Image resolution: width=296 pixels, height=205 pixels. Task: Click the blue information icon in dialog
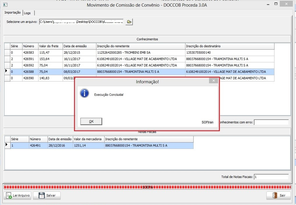click(x=84, y=93)
